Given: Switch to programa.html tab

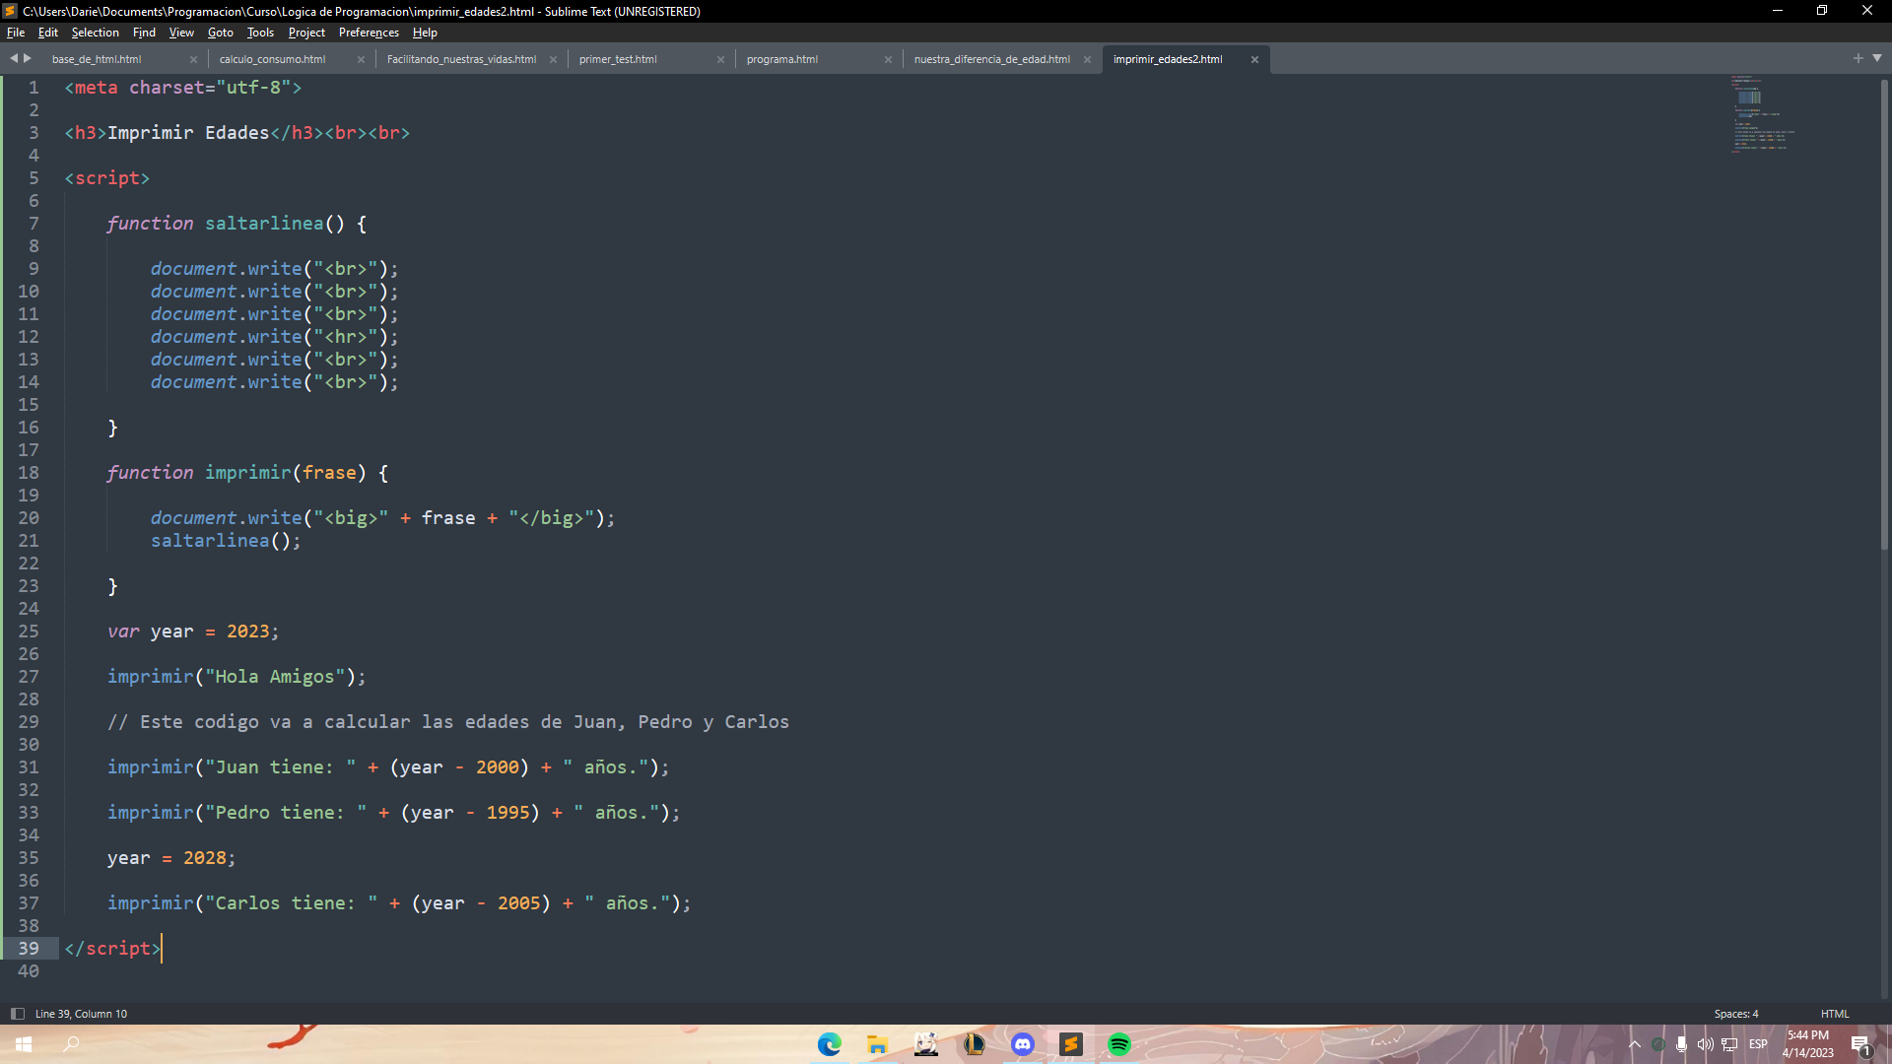Looking at the screenshot, I should coord(781,58).
